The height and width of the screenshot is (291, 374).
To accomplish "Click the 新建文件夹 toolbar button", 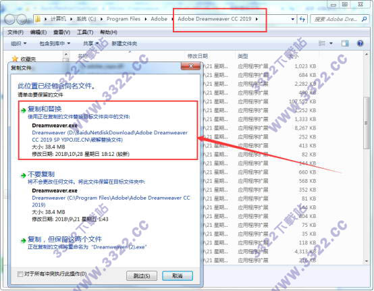I will point(124,43).
